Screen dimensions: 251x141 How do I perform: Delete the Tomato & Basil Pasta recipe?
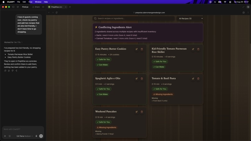pos(198,78)
